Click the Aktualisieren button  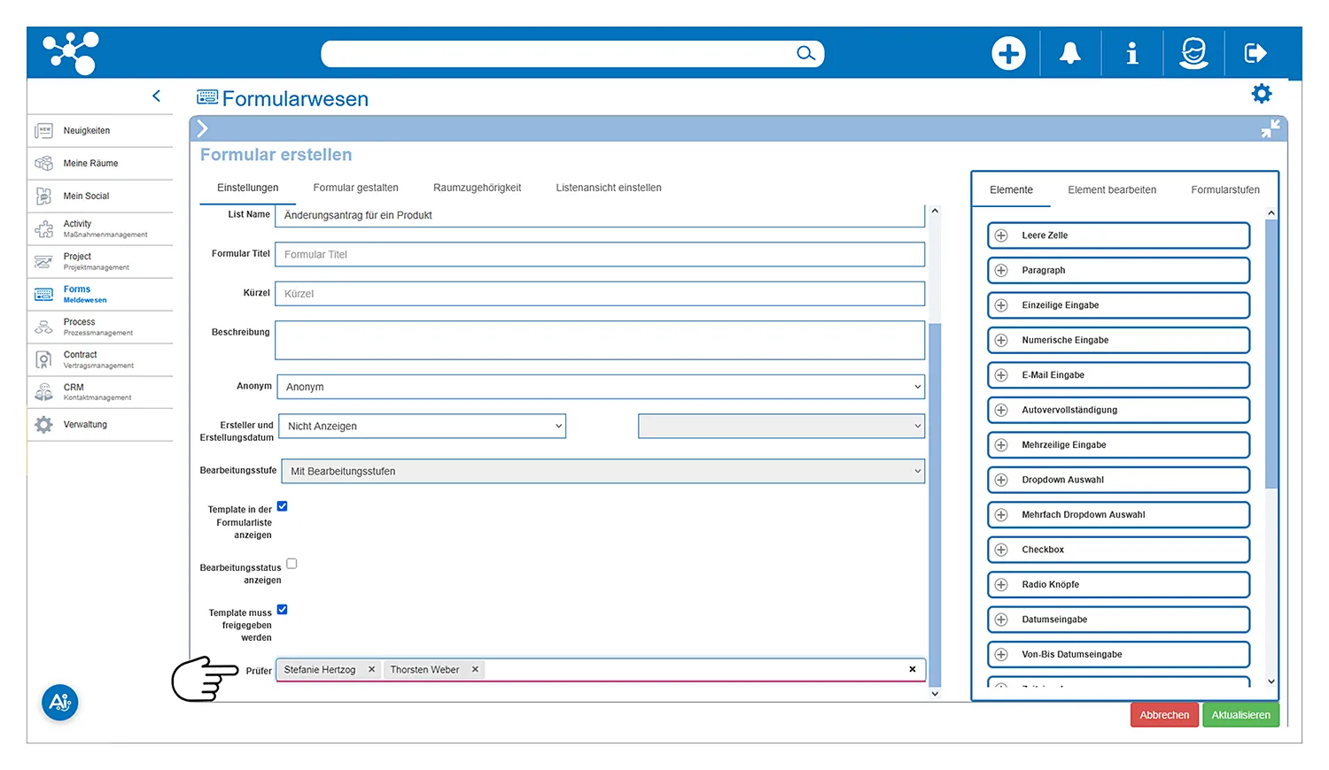point(1240,715)
